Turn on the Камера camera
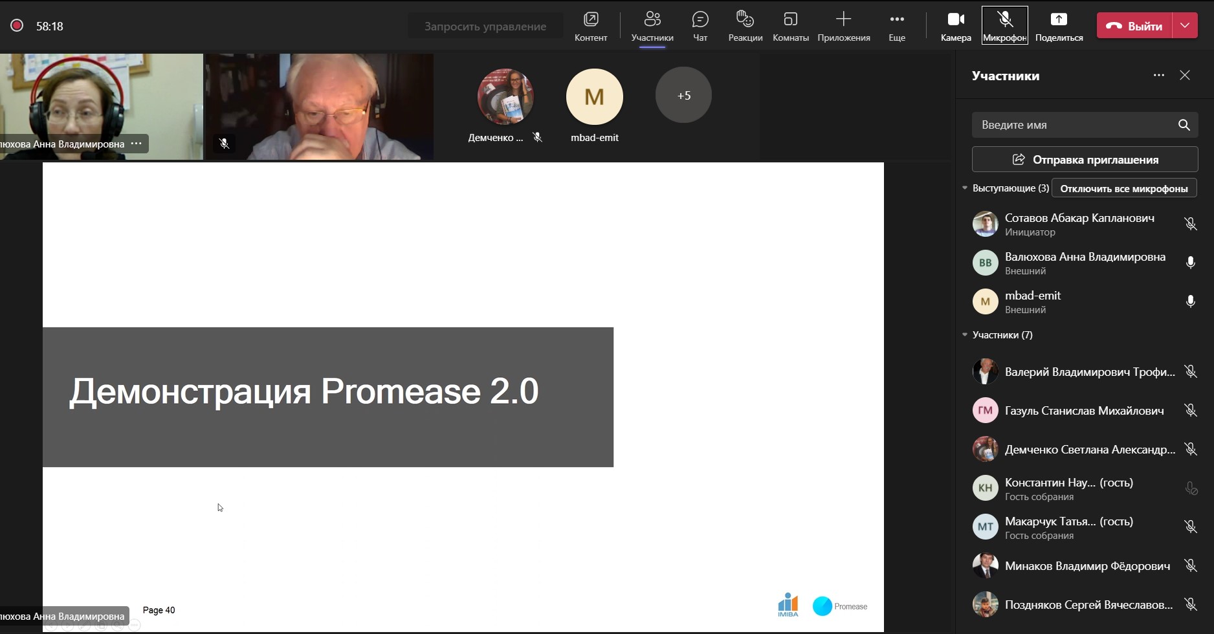 (x=956, y=26)
